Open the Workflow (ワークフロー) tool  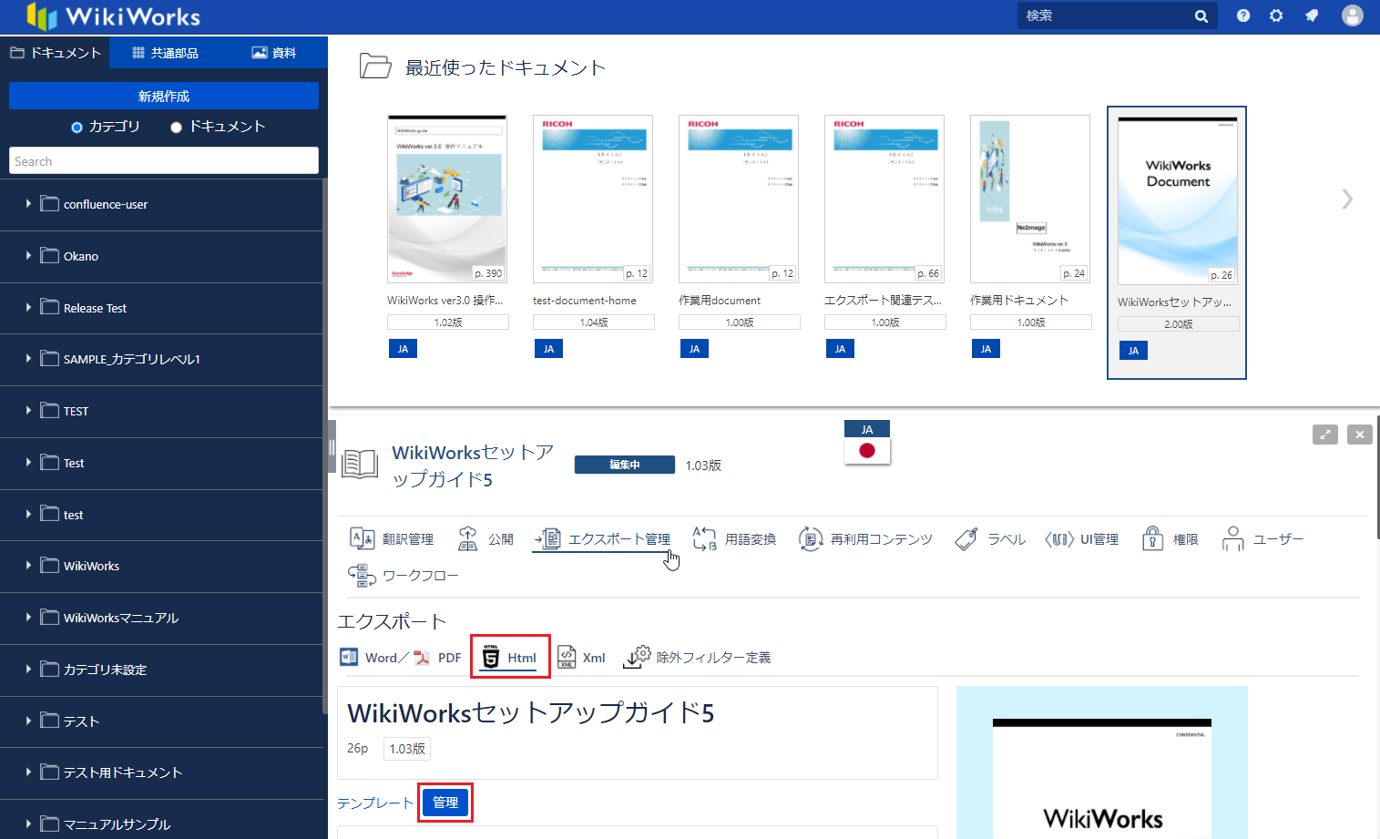pos(403,576)
